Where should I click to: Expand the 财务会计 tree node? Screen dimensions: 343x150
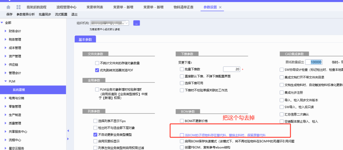[6, 31]
